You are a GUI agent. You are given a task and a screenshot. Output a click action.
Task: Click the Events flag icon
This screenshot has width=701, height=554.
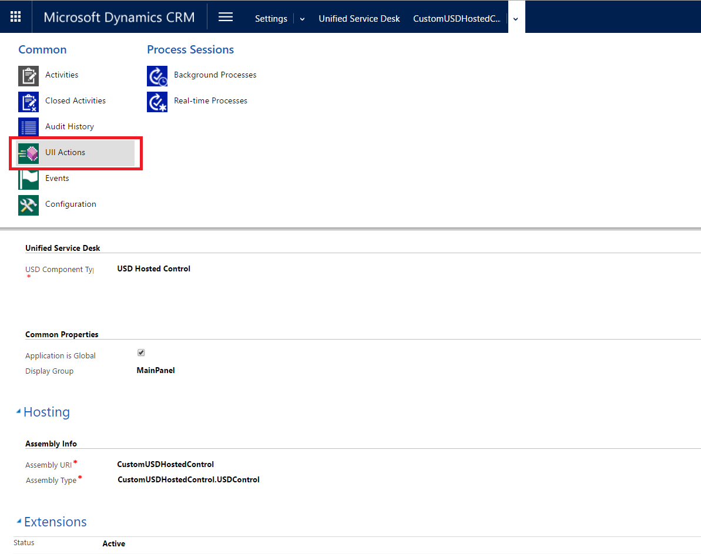point(28,179)
